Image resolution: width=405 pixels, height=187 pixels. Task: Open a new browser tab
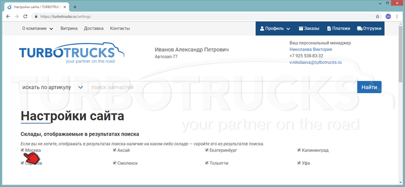pyautogui.click(x=75, y=7)
